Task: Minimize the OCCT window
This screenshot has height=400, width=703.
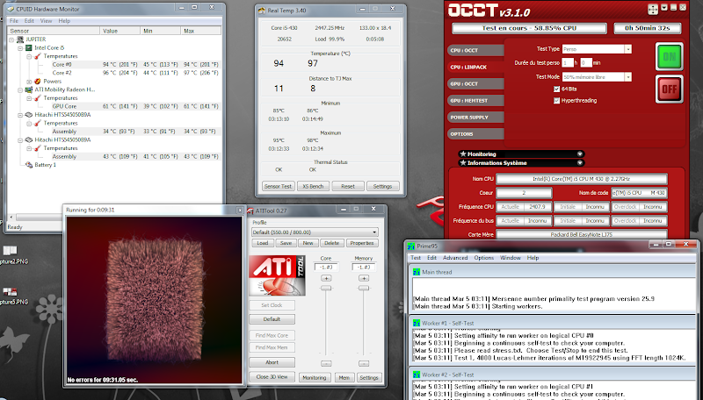Action: pos(673,8)
